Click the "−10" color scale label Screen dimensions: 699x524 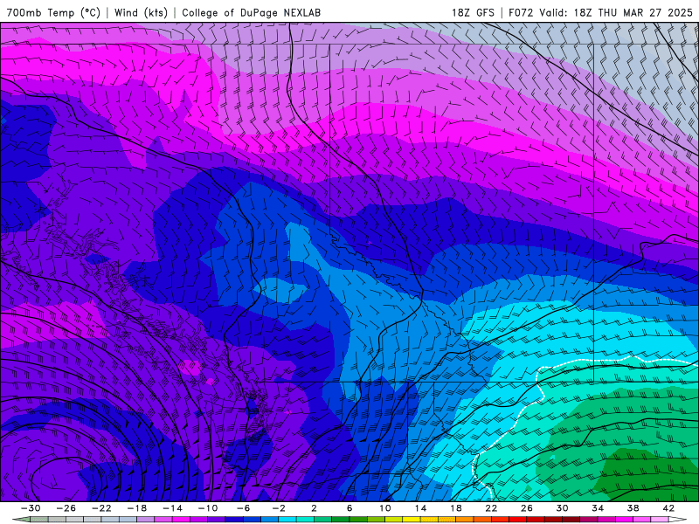208,508
